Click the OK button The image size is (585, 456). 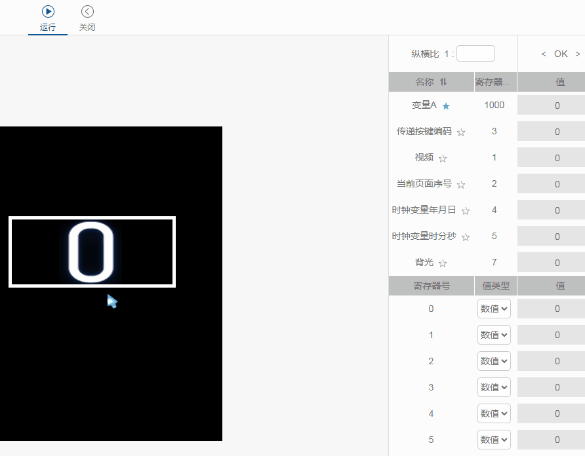click(x=561, y=54)
